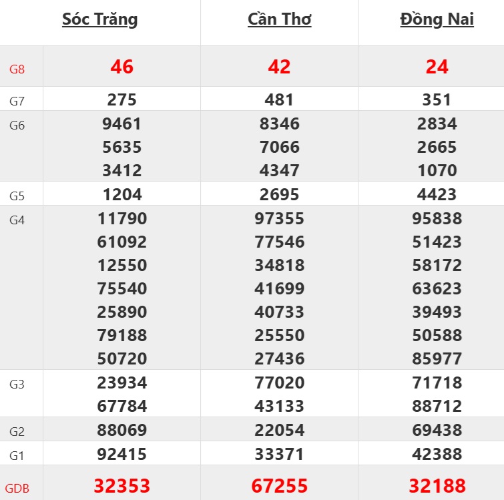
Task: Open the Cần Thơ province link
Action: [x=279, y=20]
